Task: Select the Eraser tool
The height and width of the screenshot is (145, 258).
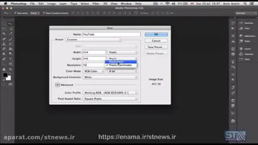Action: [4, 49]
